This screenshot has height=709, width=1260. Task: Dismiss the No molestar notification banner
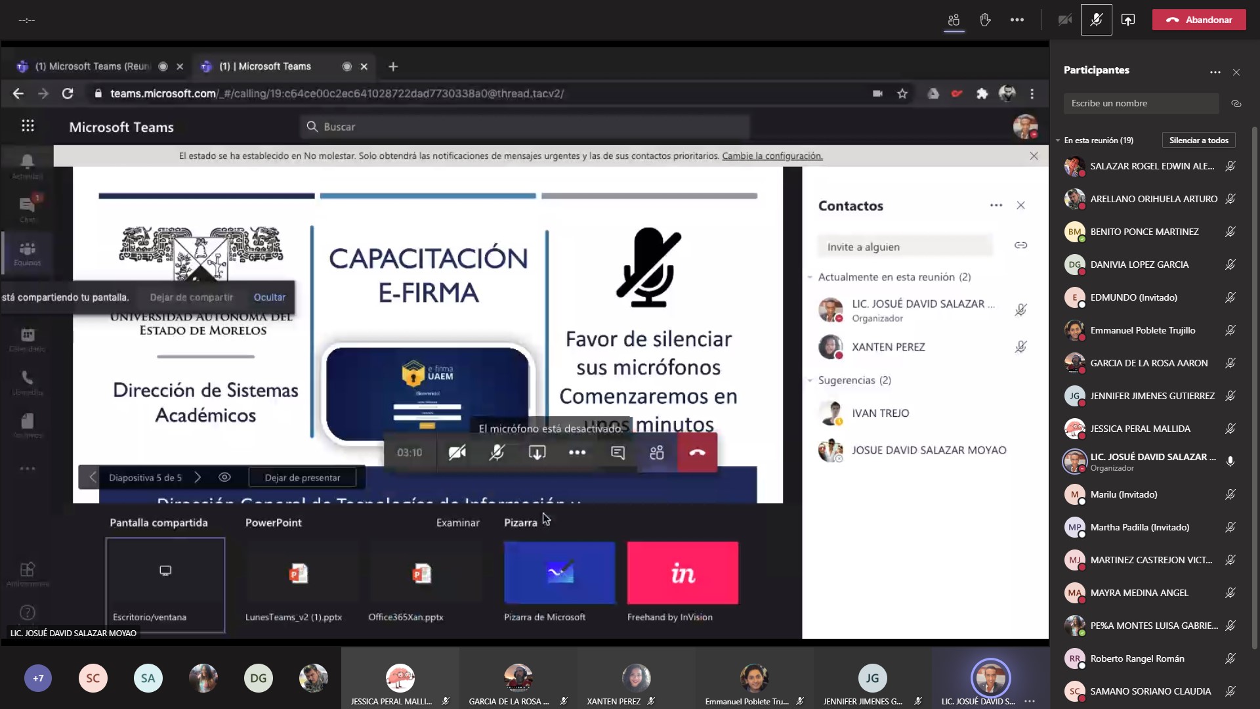point(1034,156)
